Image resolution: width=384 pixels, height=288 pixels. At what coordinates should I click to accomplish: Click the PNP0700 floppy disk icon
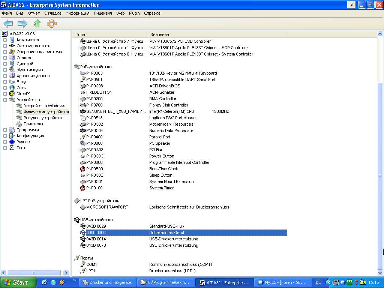click(x=83, y=105)
